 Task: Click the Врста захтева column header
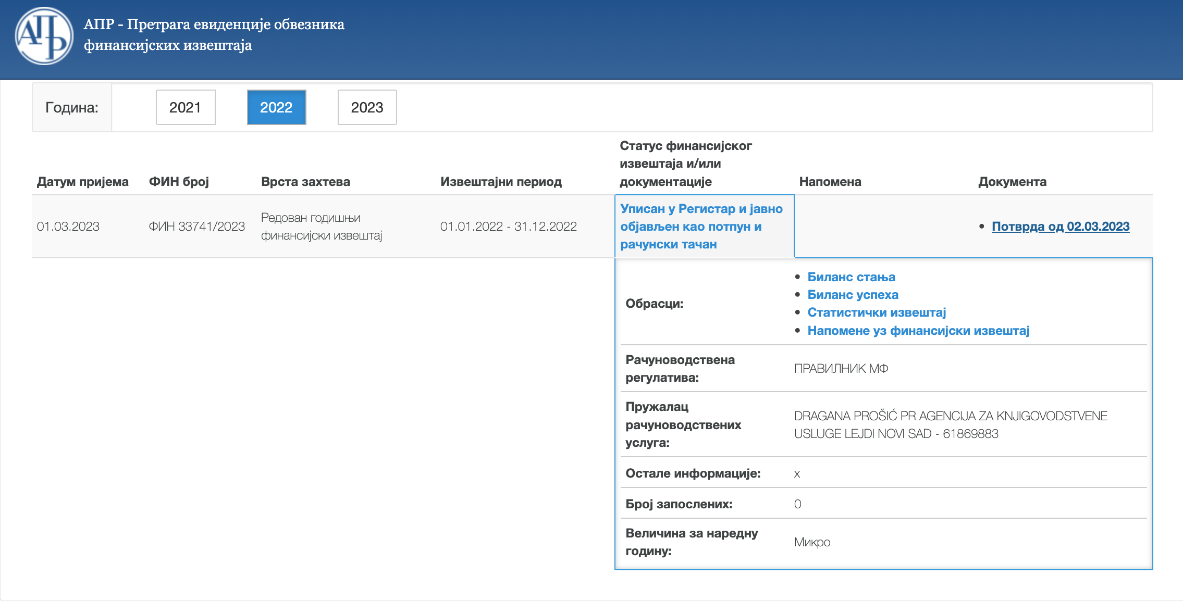tap(305, 182)
